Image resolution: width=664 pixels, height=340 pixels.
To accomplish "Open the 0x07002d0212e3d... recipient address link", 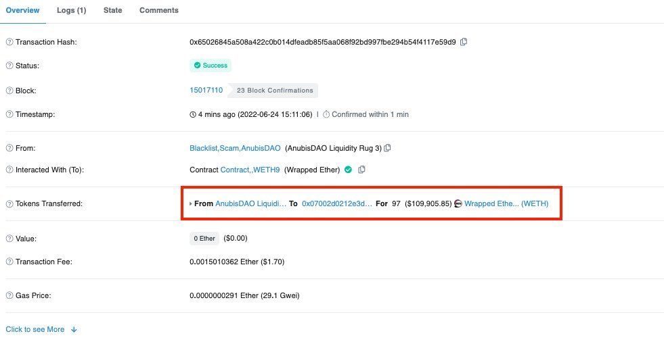I will pos(337,203).
